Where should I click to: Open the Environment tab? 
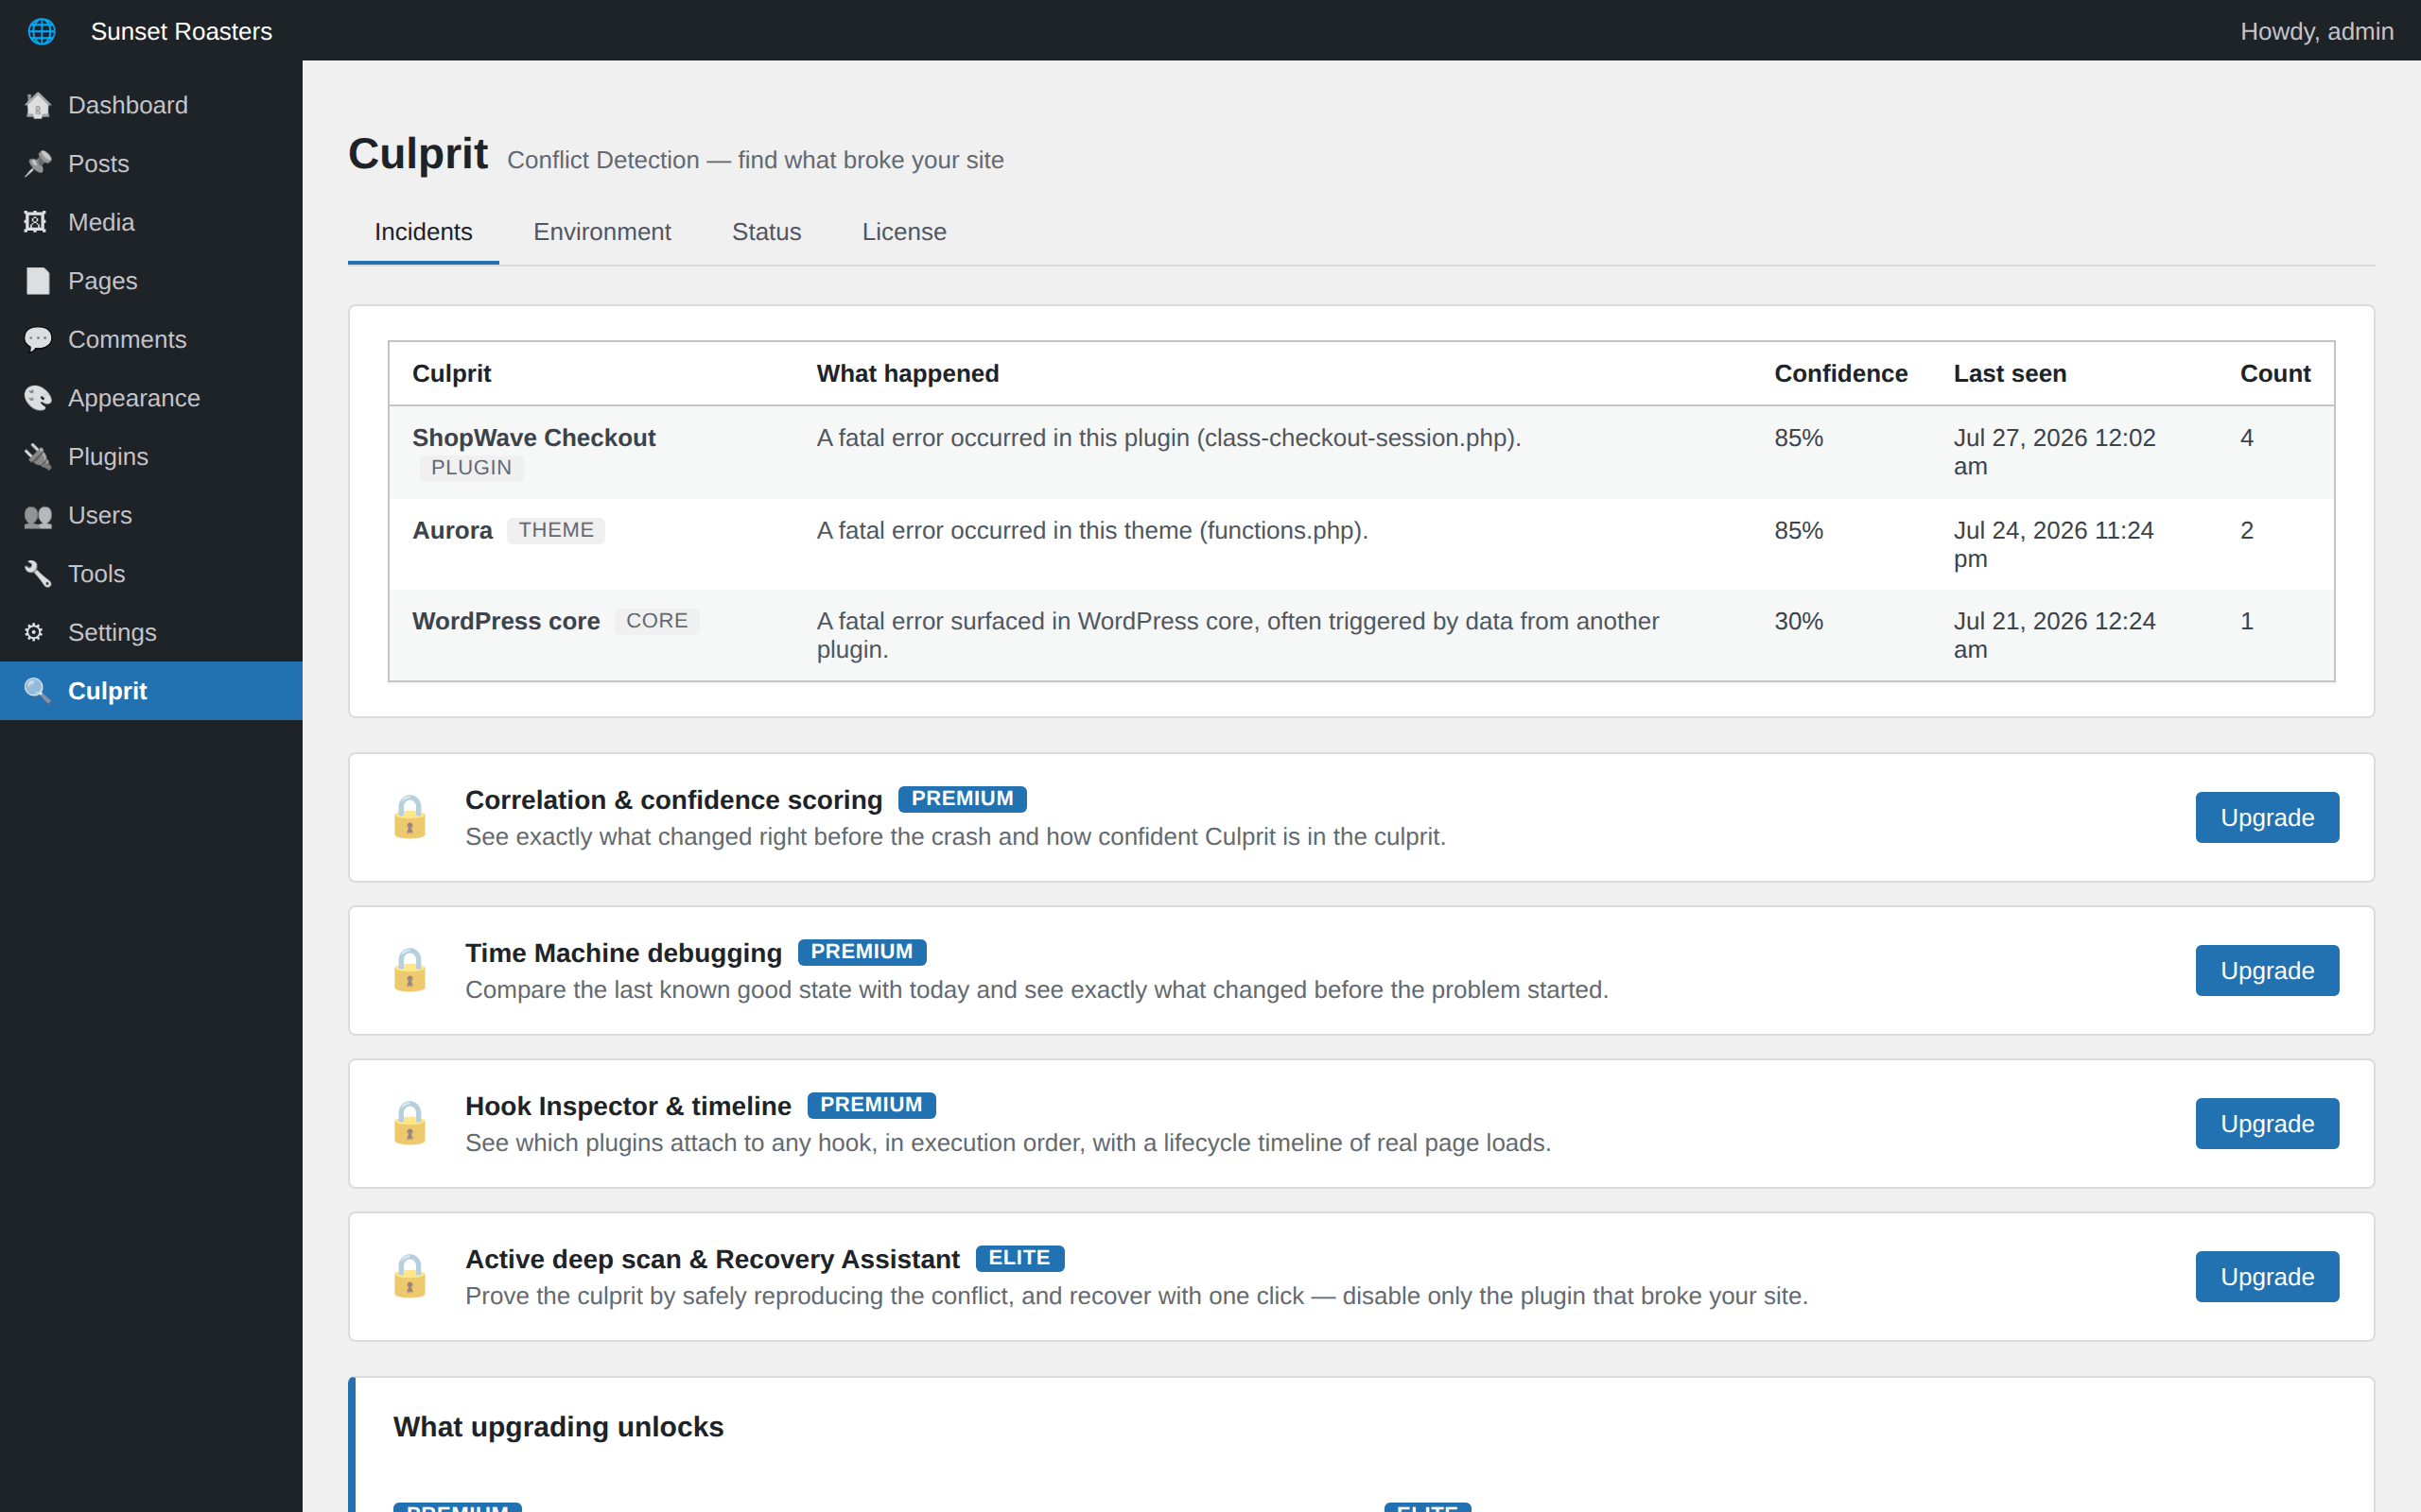click(602, 232)
